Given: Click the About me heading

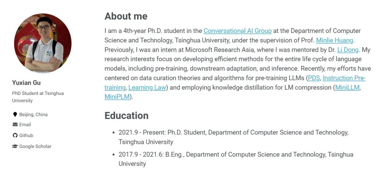Looking at the screenshot, I should pos(126,16).
